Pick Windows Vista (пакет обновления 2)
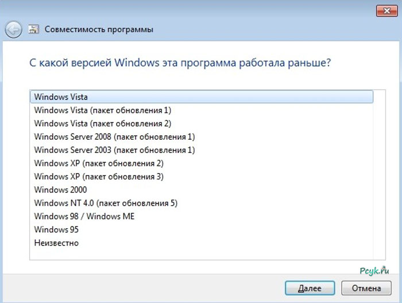 [102, 123]
